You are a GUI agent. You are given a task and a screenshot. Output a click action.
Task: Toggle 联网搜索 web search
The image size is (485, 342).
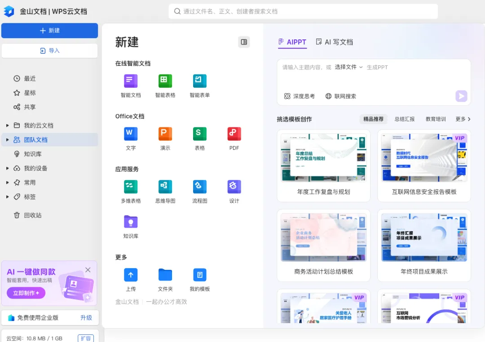pyautogui.click(x=340, y=96)
